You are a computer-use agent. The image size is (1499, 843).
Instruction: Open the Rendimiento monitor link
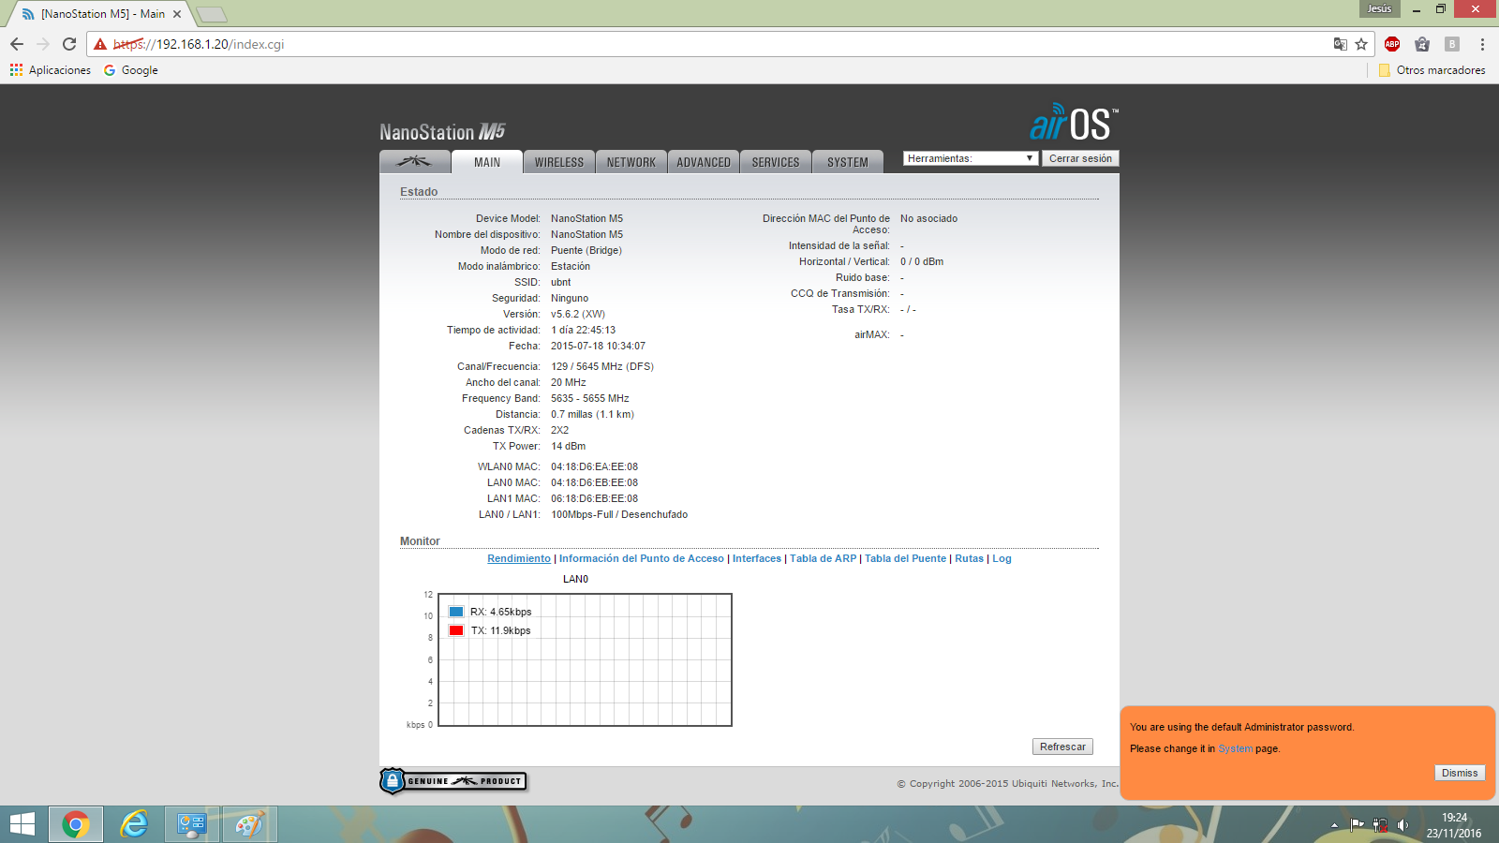click(519, 558)
